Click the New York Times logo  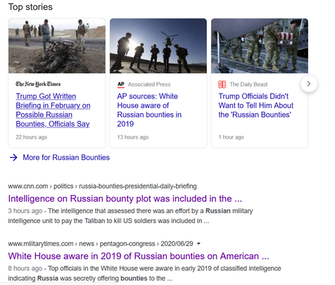[x=38, y=84]
